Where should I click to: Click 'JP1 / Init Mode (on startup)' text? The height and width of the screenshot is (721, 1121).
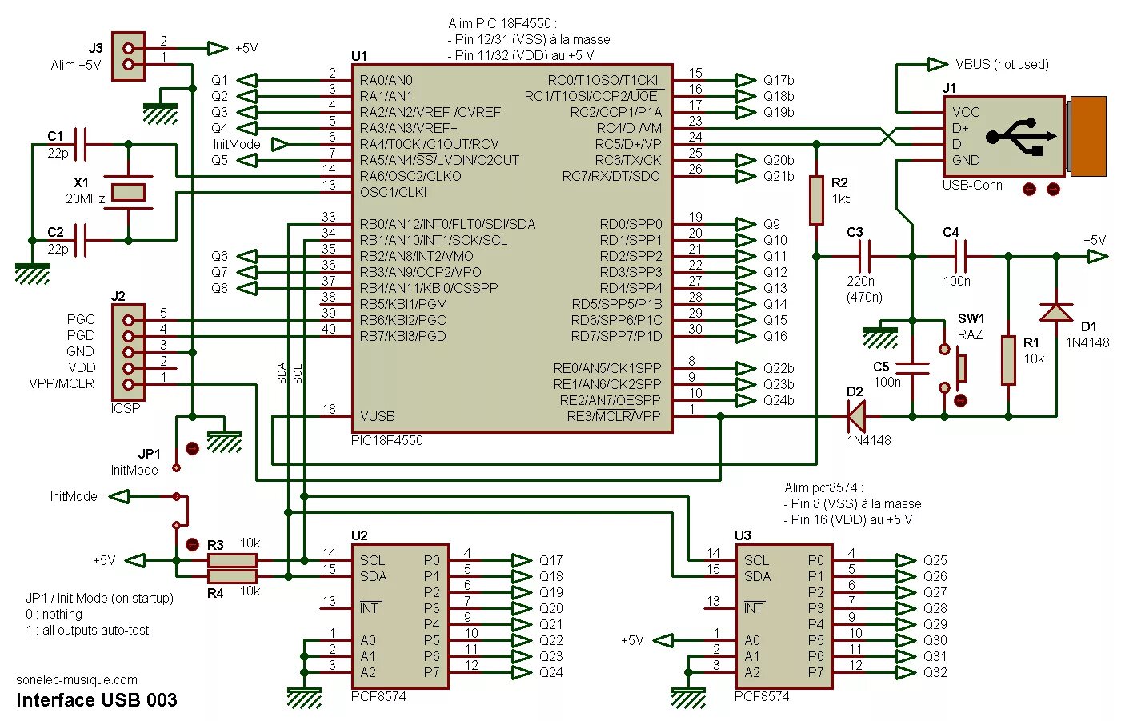point(99,598)
